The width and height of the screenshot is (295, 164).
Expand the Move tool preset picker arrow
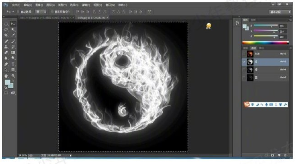pos(13,12)
